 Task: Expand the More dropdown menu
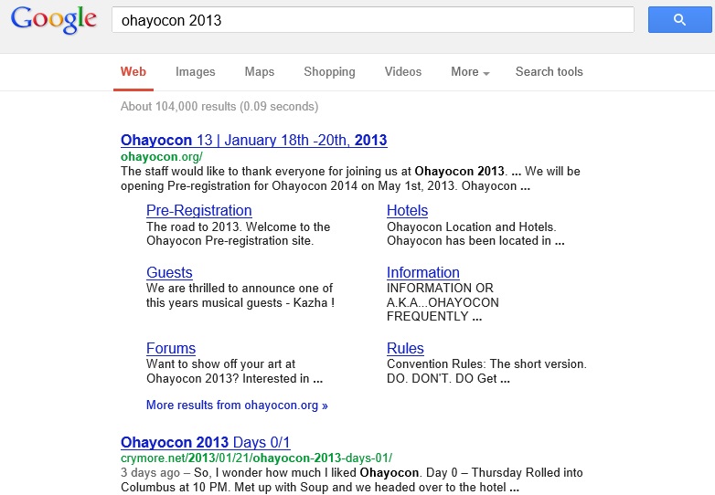tap(470, 72)
